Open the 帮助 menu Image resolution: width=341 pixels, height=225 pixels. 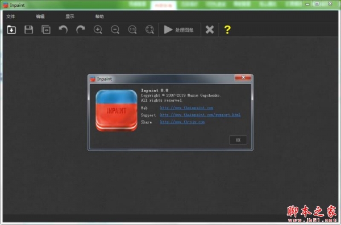click(x=99, y=16)
